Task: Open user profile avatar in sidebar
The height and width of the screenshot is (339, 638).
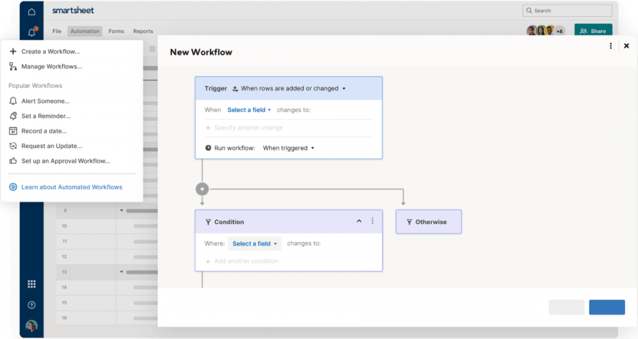Action: (x=31, y=325)
